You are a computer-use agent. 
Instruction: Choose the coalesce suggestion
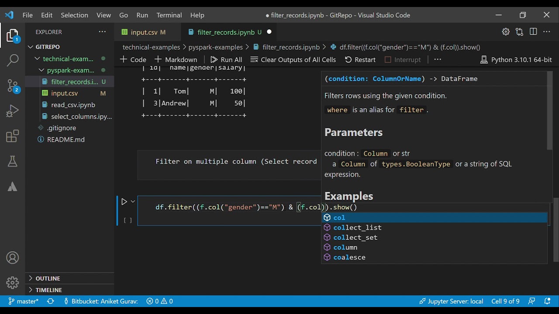point(435,257)
